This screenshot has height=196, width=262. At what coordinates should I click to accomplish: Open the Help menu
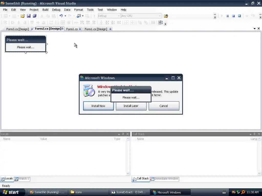point(124,10)
